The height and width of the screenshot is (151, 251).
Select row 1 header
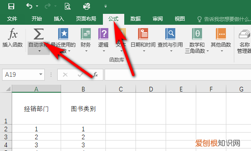point(6,109)
